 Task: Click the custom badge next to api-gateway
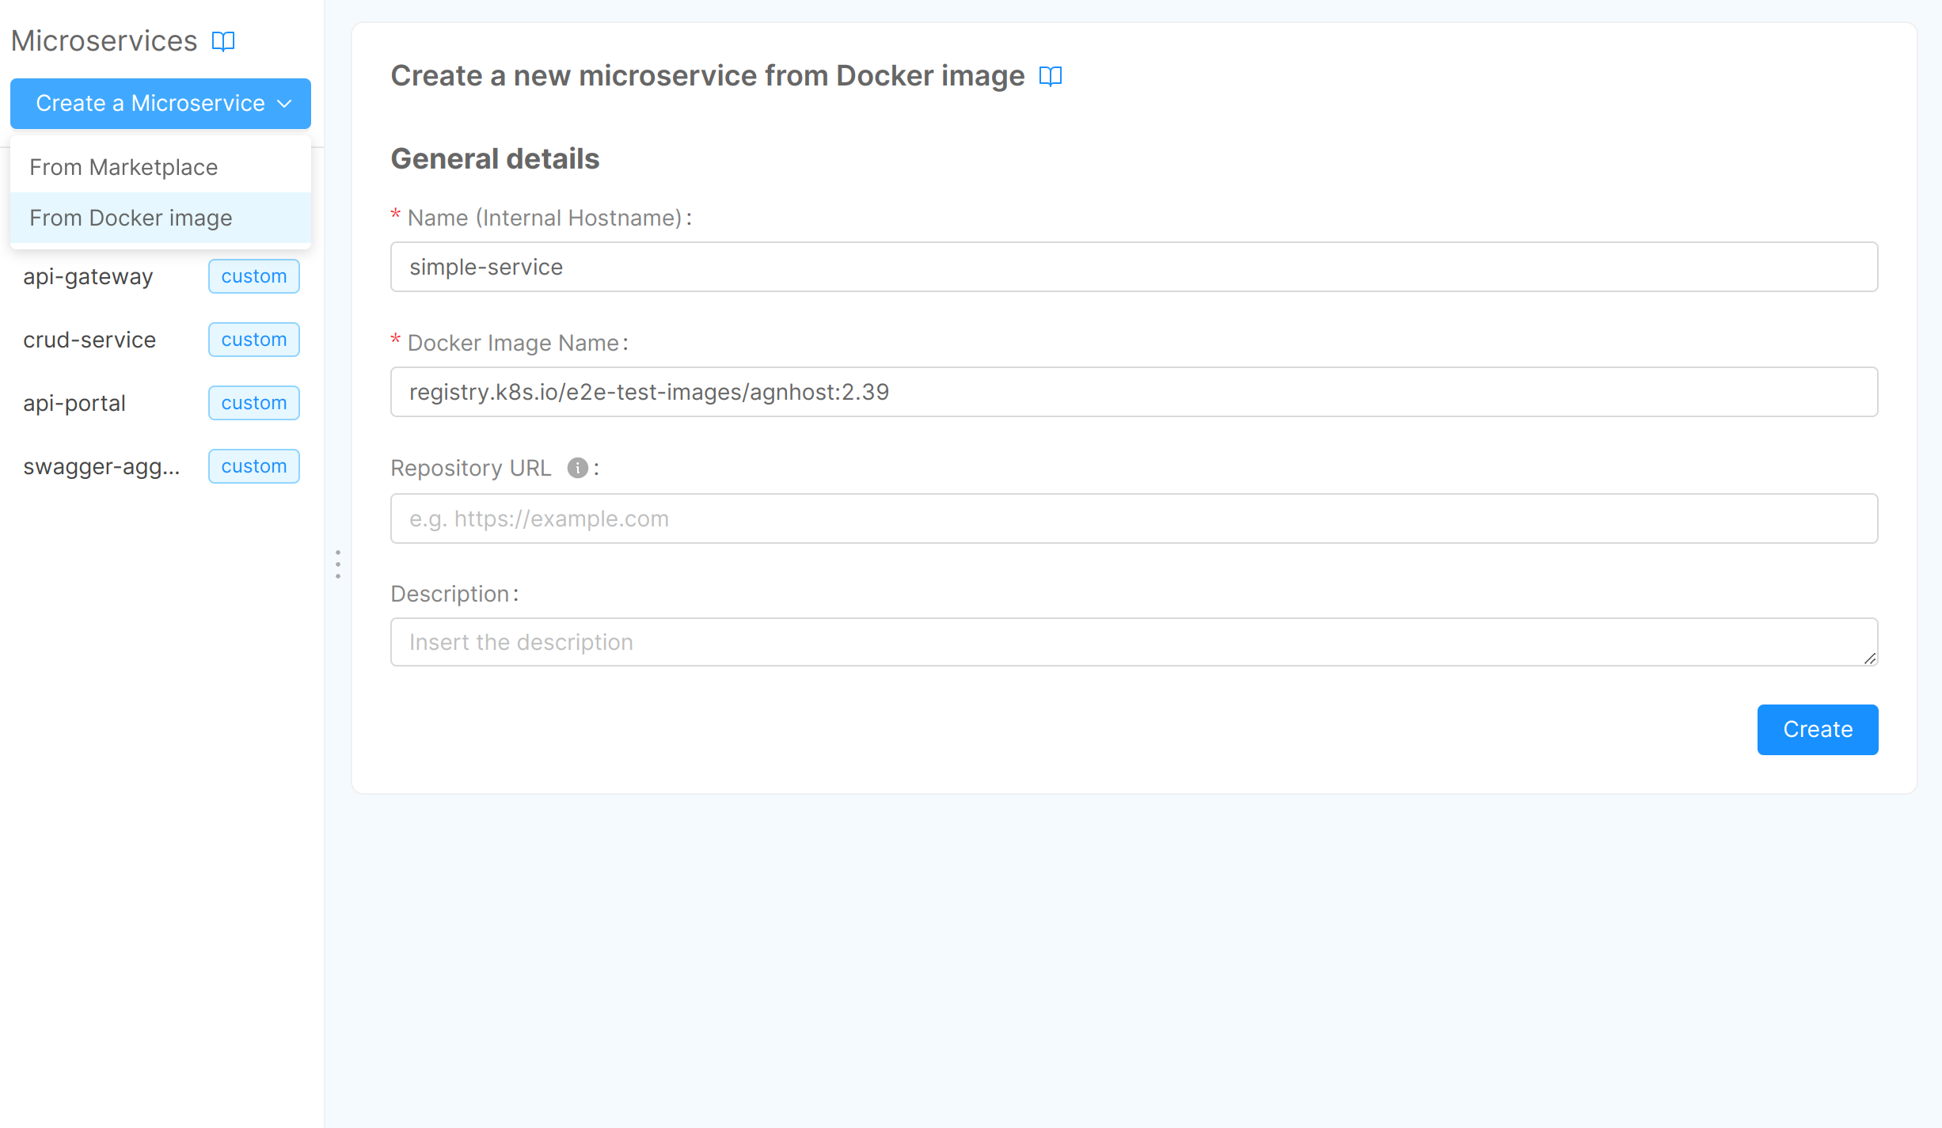coord(253,276)
